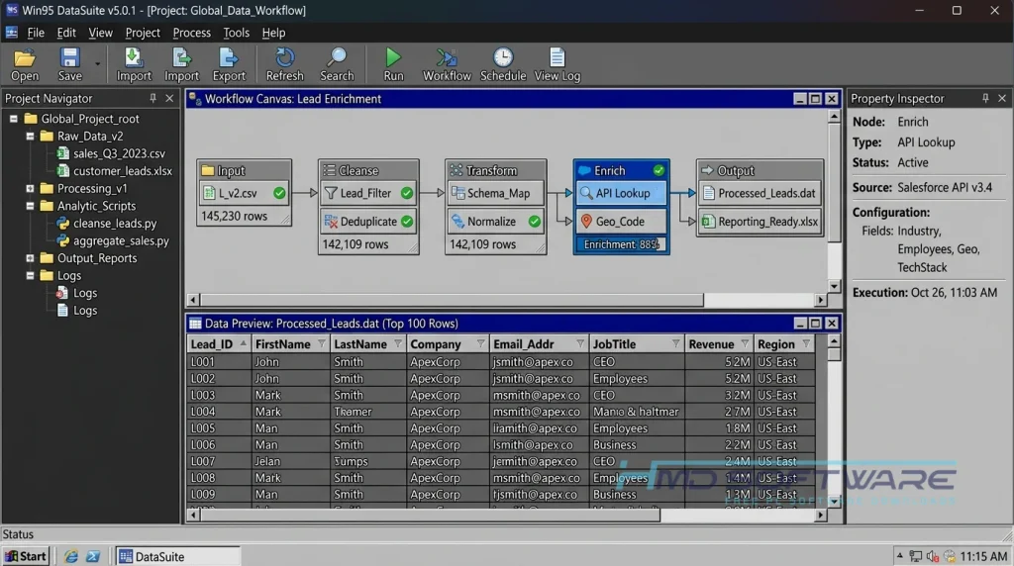Open filter on Email_Addr column
The image size is (1014, 566).
(580, 344)
